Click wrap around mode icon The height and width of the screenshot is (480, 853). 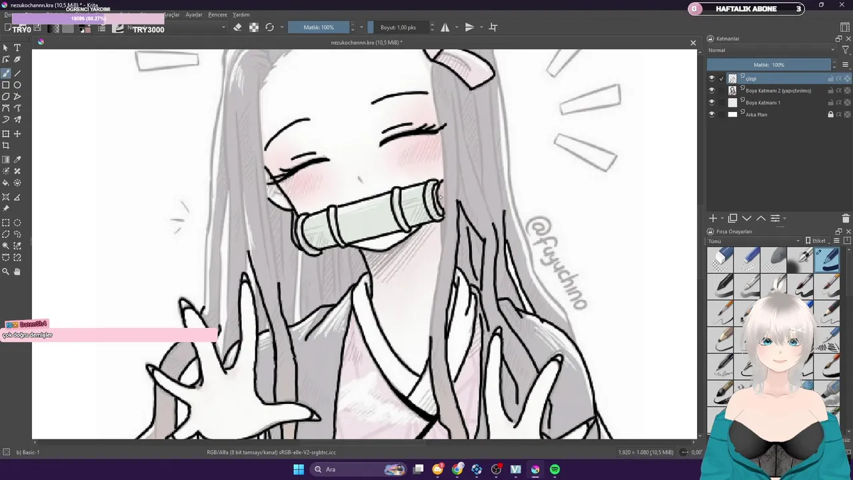pyautogui.click(x=493, y=27)
